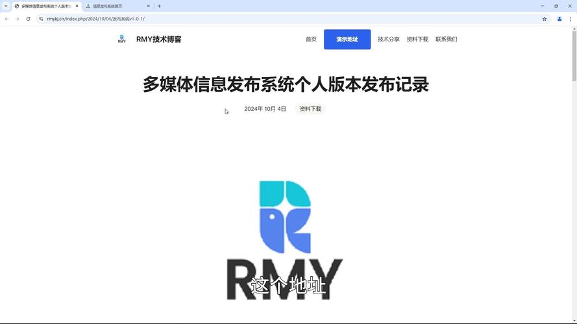This screenshot has height=324, width=577.
Task: Minimize the browser window
Action: [x=542, y=6]
